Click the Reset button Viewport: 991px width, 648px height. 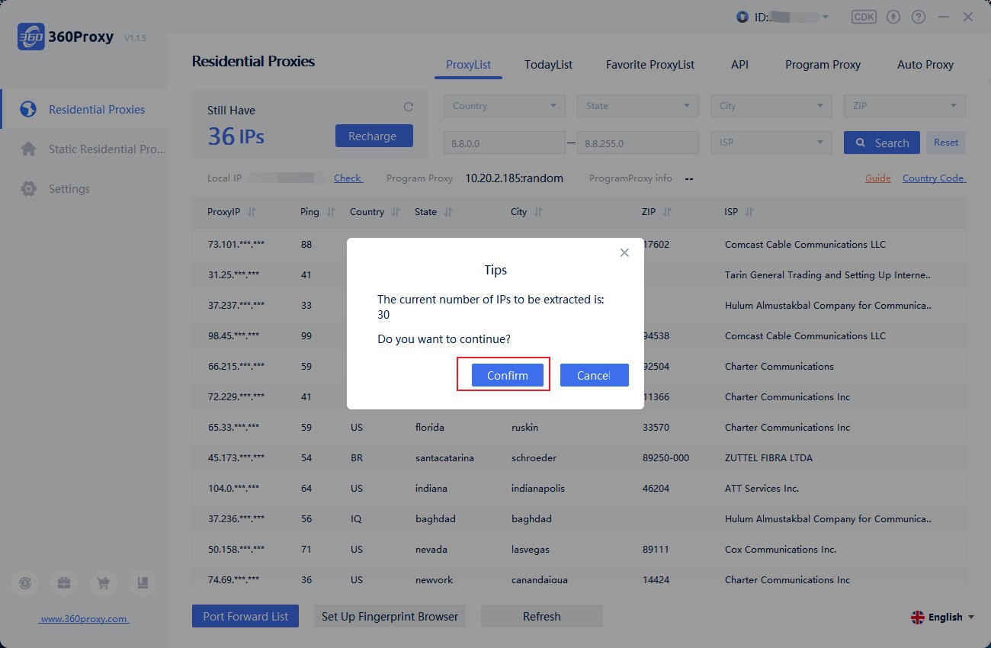click(946, 143)
